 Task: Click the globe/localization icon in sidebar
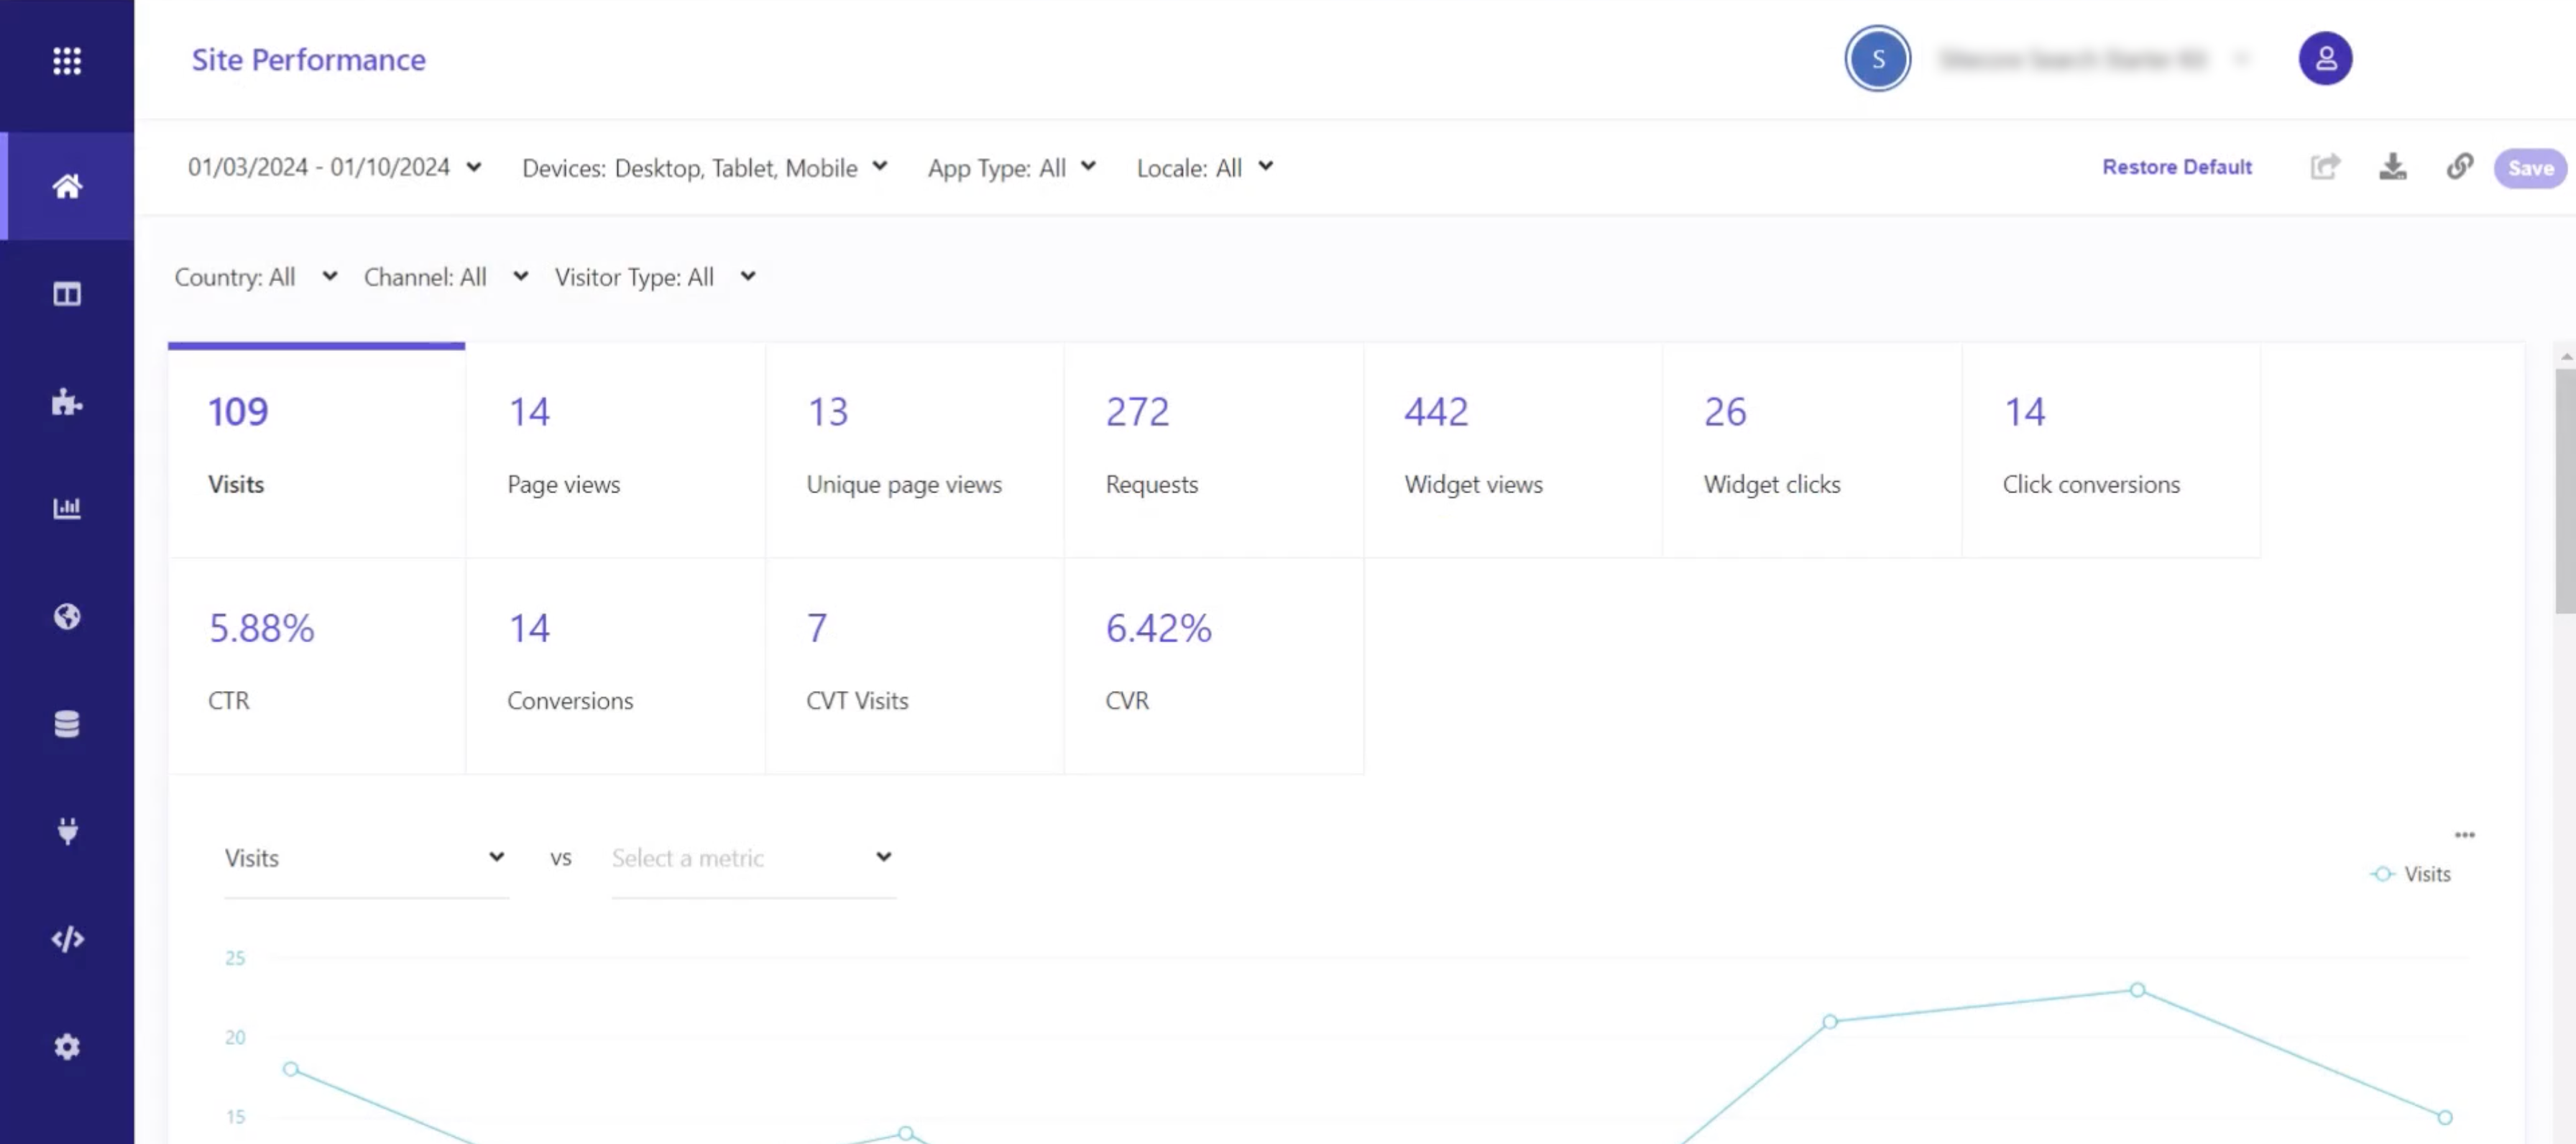pos(68,616)
